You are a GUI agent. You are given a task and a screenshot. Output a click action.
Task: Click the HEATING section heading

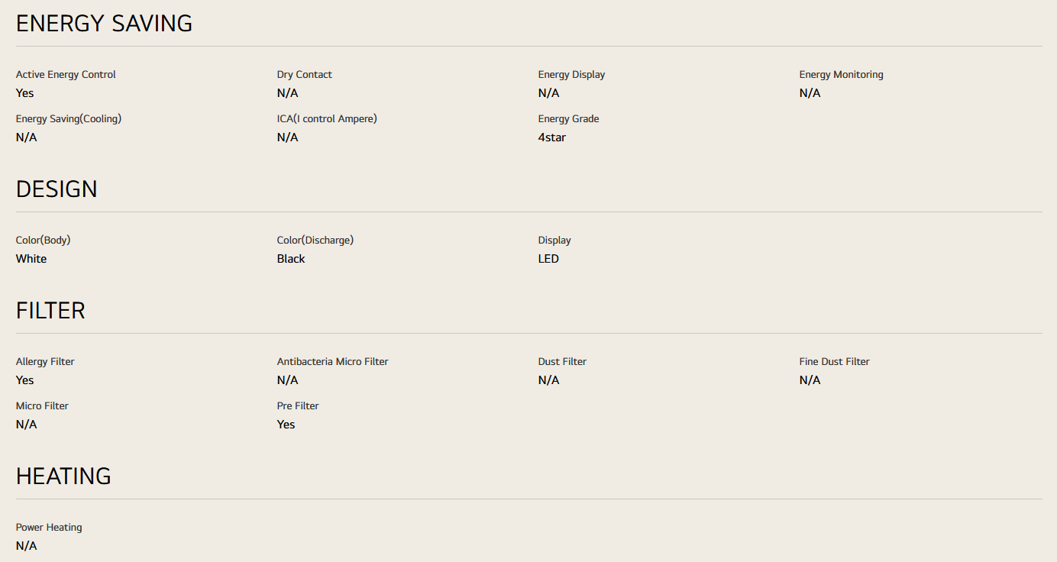coord(63,476)
